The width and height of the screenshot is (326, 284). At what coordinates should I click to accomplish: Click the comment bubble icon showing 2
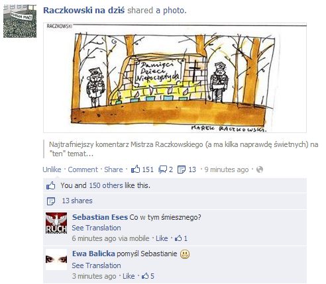[x=162, y=169]
